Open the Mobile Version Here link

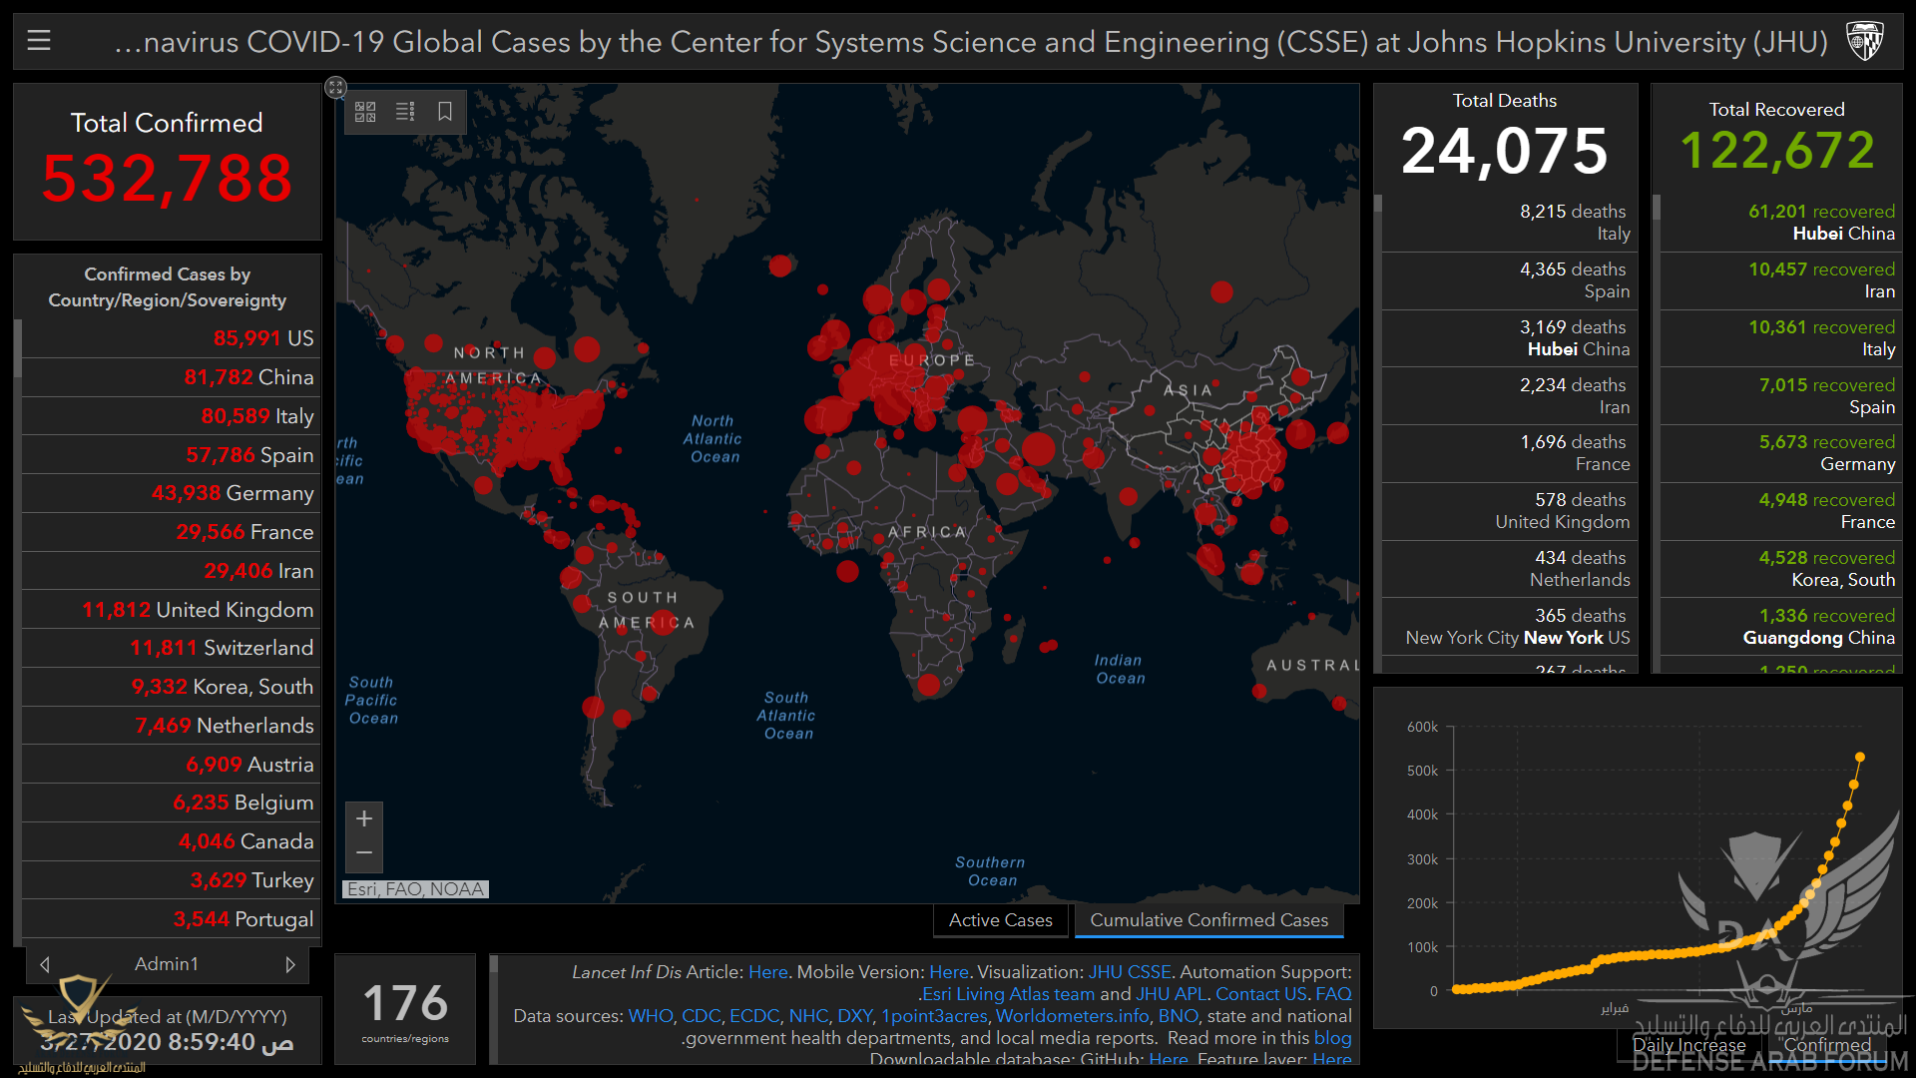948,972
